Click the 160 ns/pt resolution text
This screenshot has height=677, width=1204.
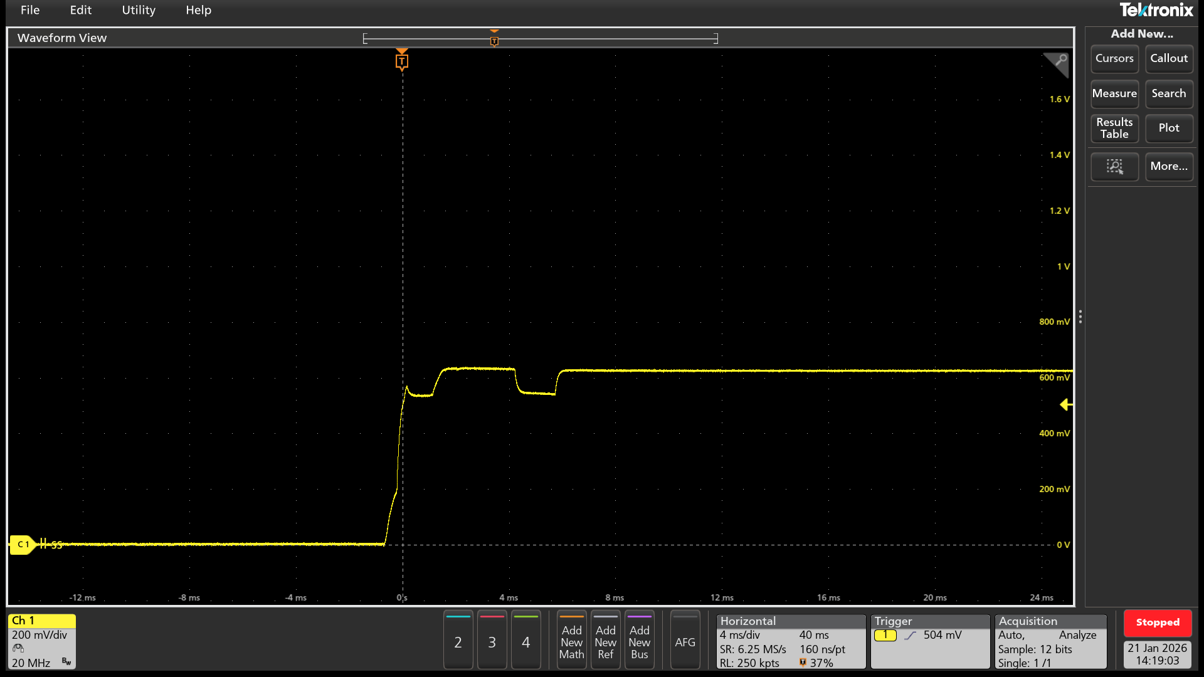(x=822, y=649)
